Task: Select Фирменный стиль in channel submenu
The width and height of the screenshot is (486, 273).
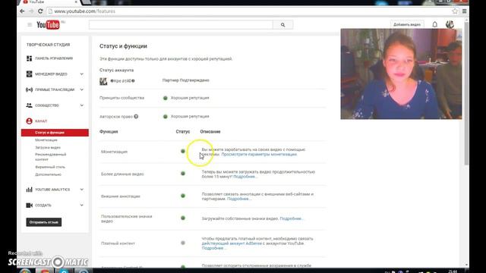Action: (x=50, y=167)
